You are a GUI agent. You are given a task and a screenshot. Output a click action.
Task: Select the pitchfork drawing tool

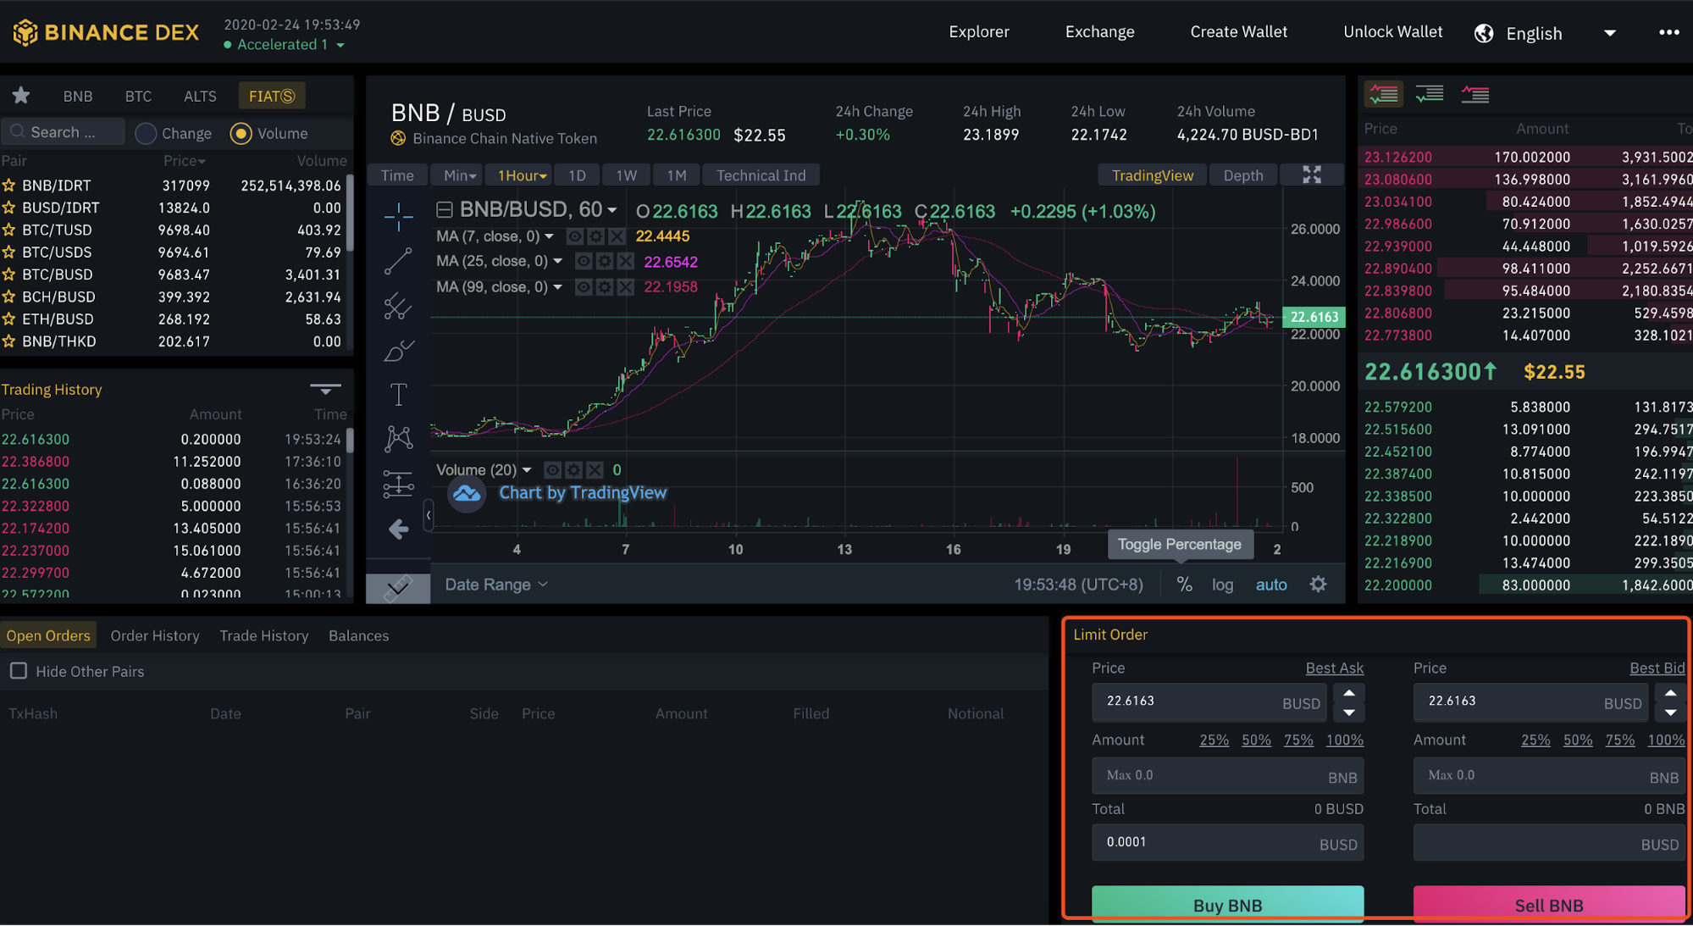(x=398, y=307)
